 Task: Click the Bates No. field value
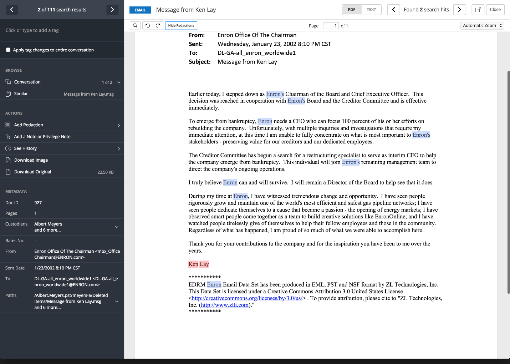(x=36, y=241)
